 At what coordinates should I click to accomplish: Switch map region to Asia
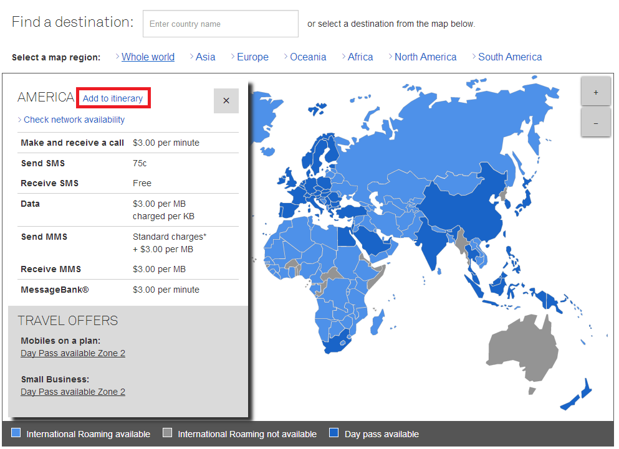click(x=205, y=57)
